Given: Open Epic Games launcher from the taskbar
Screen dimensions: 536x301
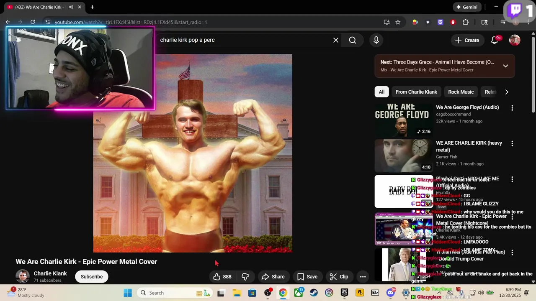Looking at the screenshot, I should pyautogui.click(x=344, y=293).
